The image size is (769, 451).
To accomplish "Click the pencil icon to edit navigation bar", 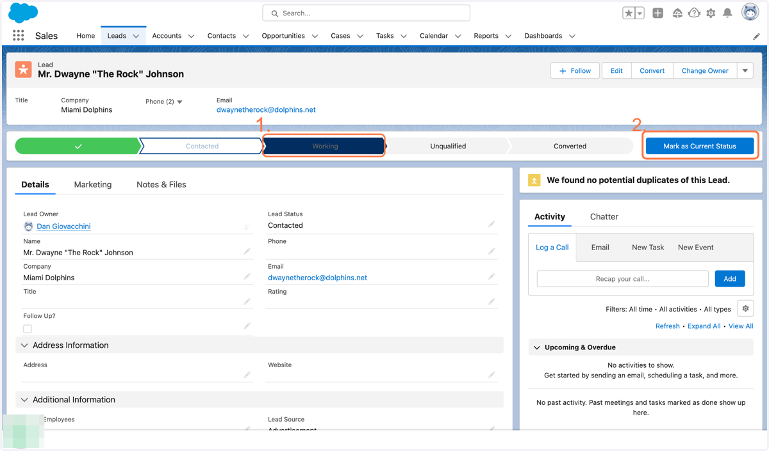I will (757, 36).
